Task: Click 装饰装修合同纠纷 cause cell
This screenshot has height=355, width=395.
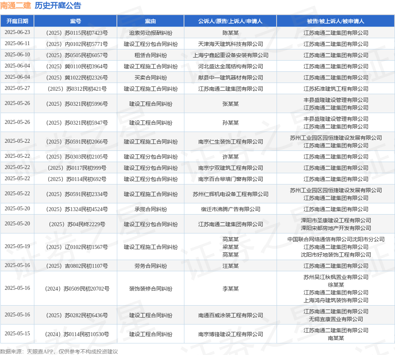Action: pyautogui.click(x=151, y=289)
